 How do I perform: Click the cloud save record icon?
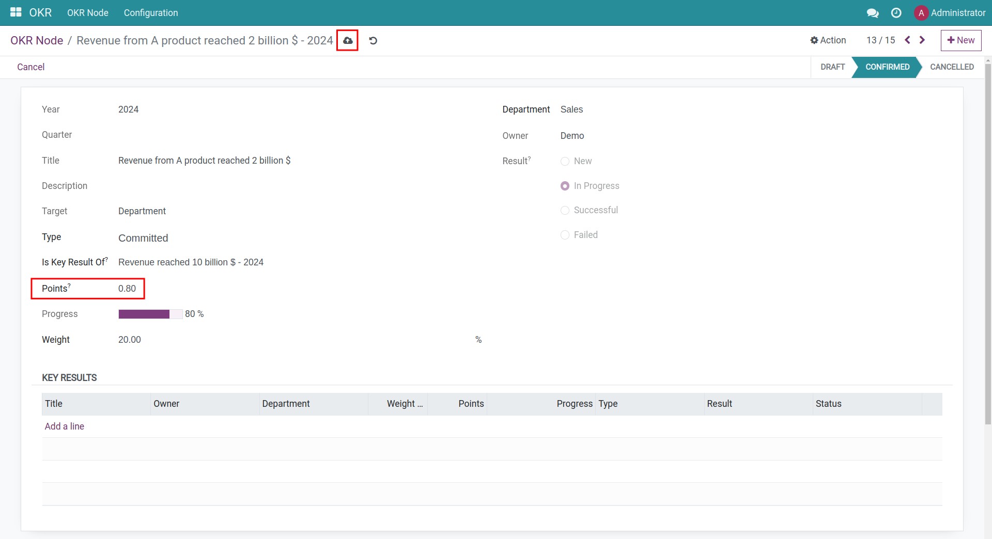coord(348,40)
